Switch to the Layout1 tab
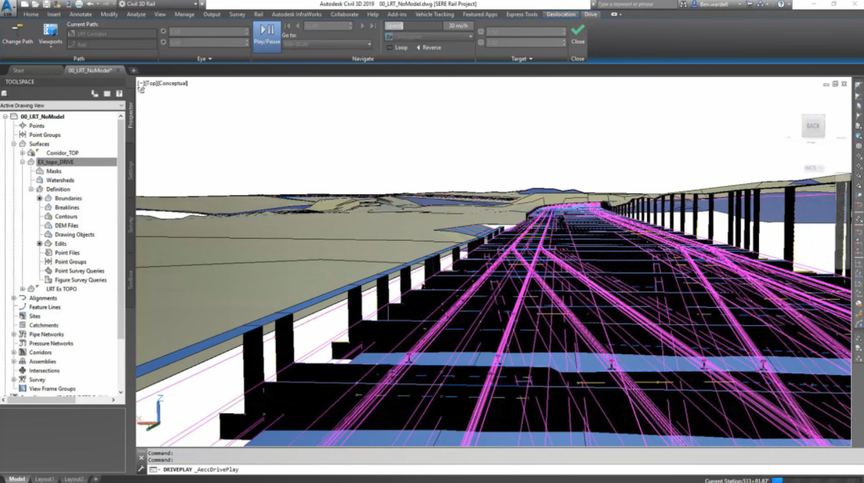Viewport: 864px width, 483px height. tap(44, 479)
